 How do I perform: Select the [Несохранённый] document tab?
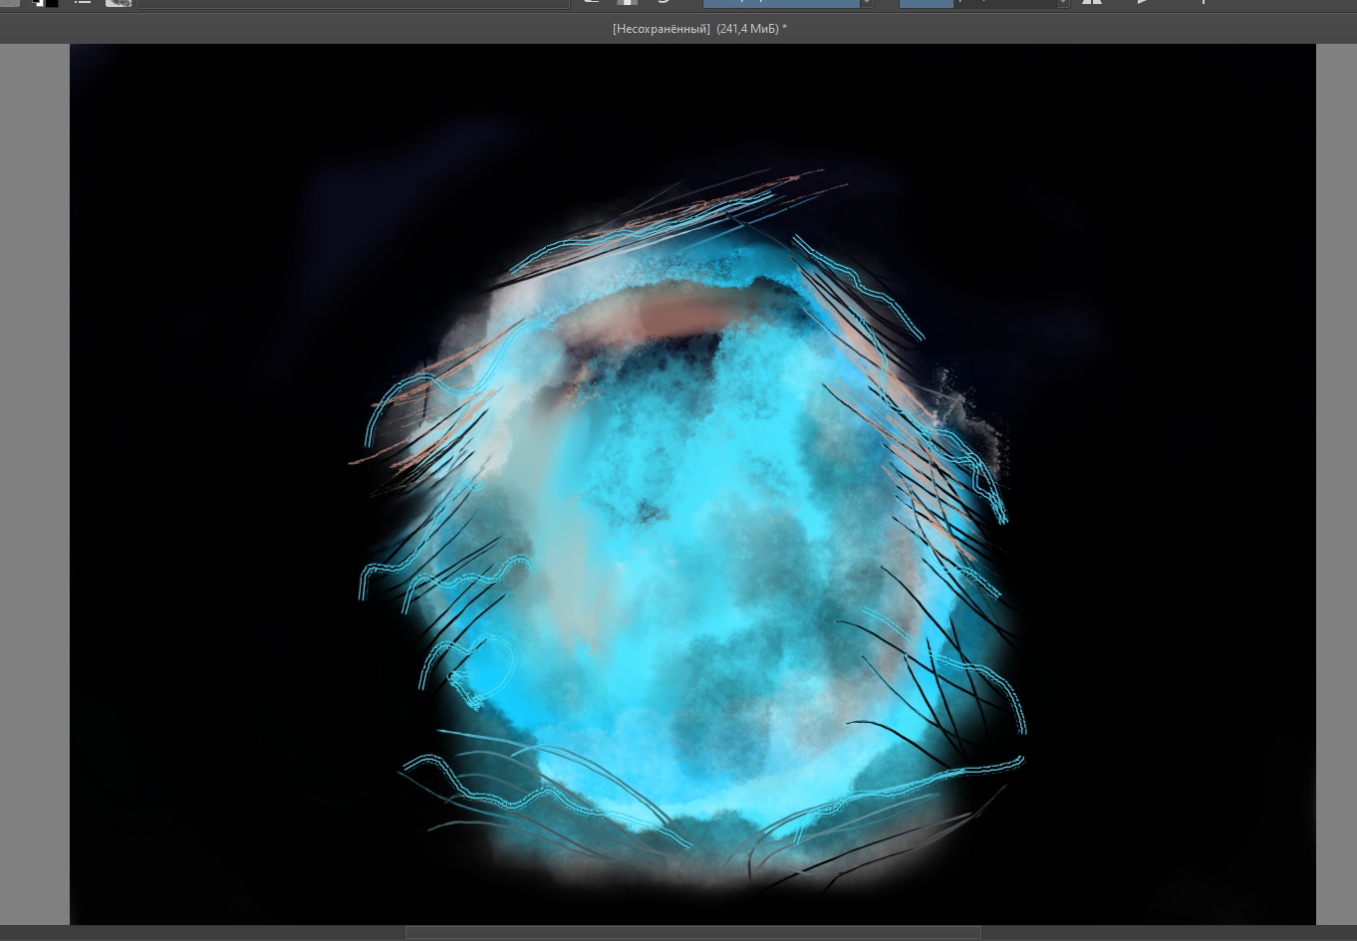pos(698,29)
